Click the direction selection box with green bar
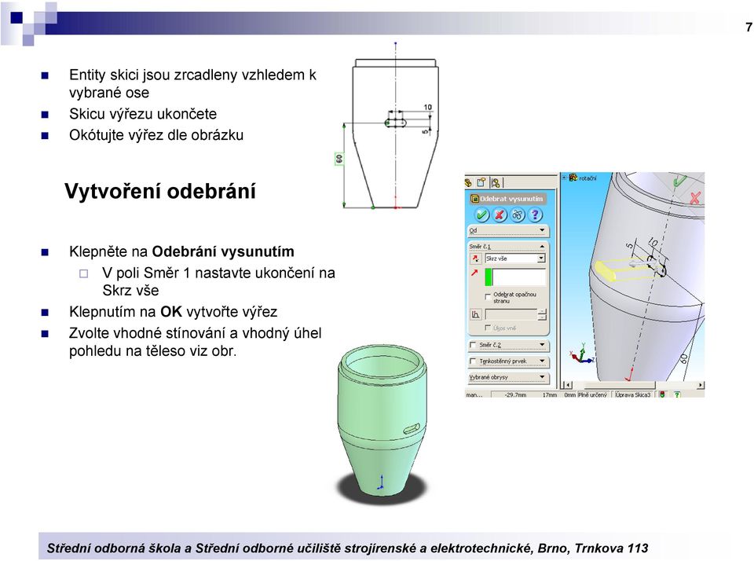Image resolution: width=754 pixels, height=561 pixels. click(x=515, y=277)
